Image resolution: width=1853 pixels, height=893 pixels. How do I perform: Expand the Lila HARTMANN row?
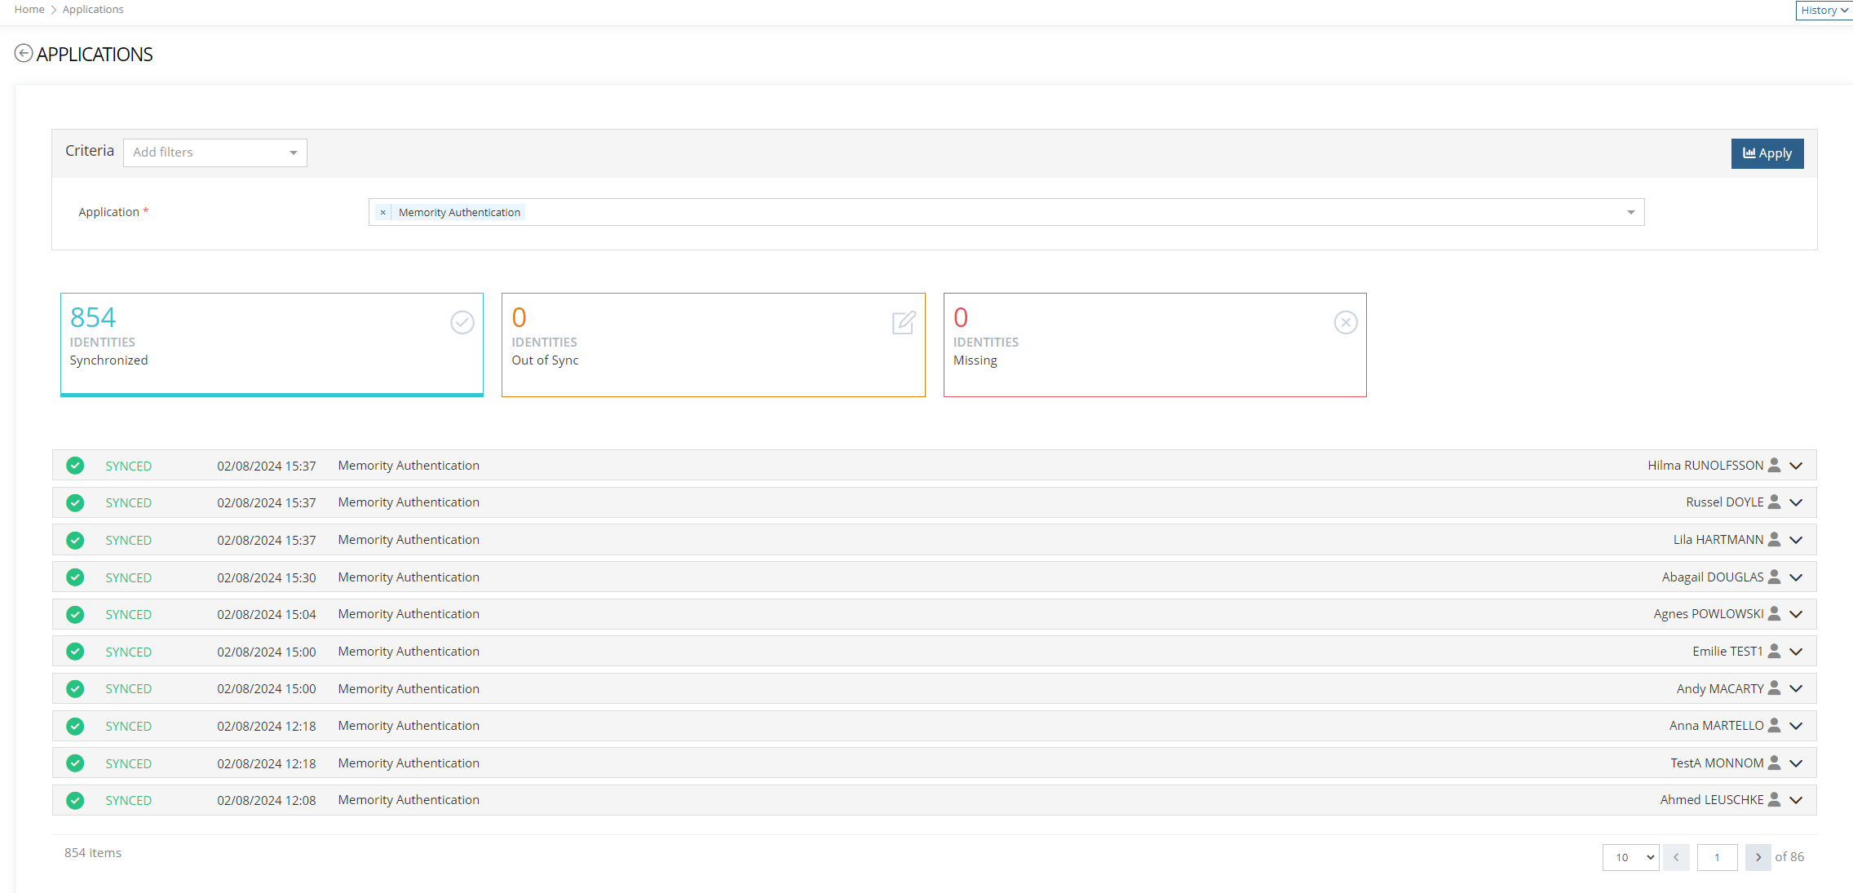pos(1796,540)
